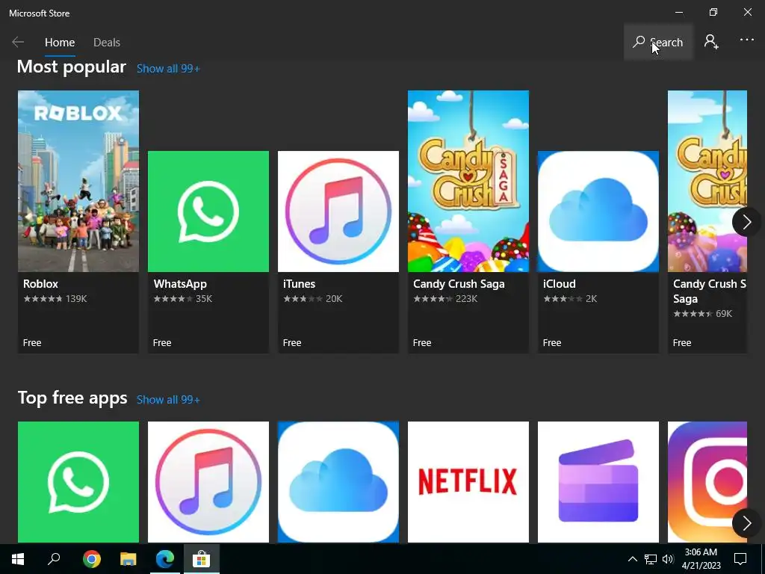Click the Free price label under iCloud
765x574 pixels.
(552, 342)
